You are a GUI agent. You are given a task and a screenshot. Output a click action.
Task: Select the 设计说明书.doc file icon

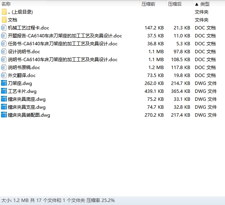pyautogui.click(x=4, y=52)
